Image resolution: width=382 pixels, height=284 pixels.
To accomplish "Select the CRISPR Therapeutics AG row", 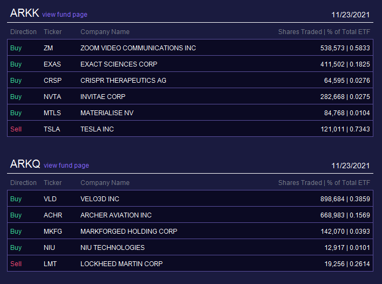I will pos(190,80).
